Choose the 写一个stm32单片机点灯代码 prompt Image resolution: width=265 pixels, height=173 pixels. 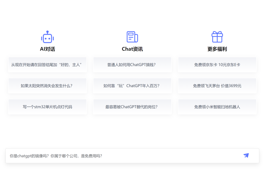coord(48,107)
